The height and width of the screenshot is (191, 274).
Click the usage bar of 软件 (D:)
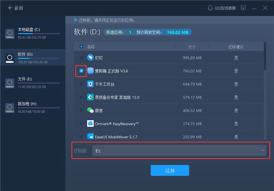point(39,58)
